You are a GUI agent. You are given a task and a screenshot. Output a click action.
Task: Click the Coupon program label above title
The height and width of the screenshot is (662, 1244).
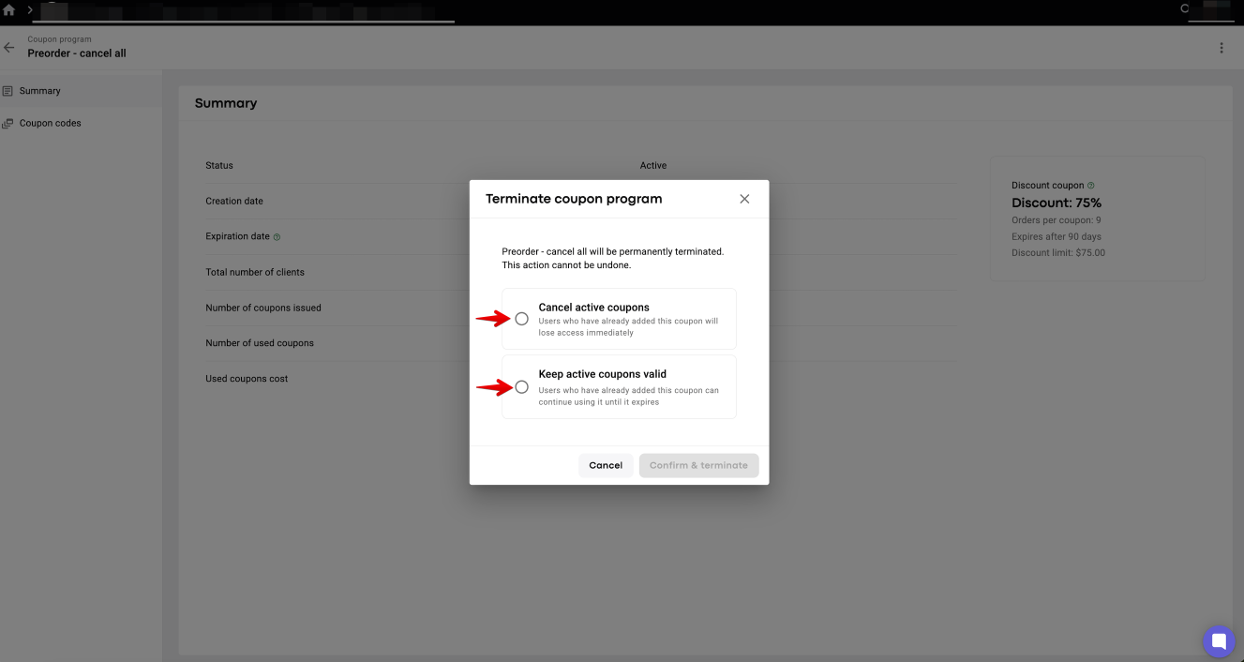pyautogui.click(x=59, y=39)
